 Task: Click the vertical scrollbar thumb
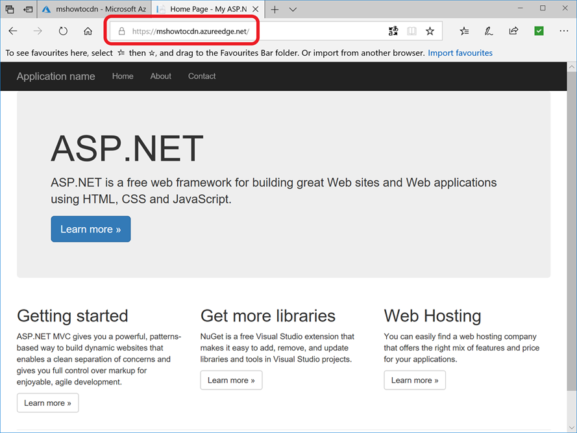pyautogui.click(x=571, y=231)
